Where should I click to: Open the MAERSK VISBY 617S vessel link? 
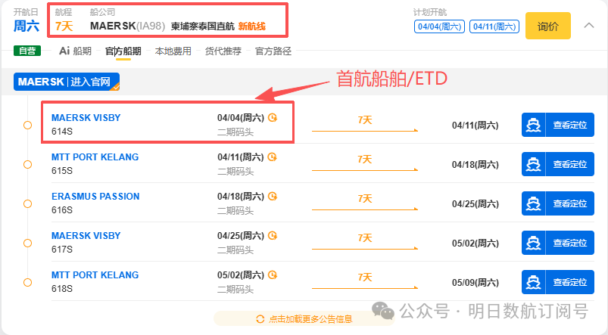86,236
